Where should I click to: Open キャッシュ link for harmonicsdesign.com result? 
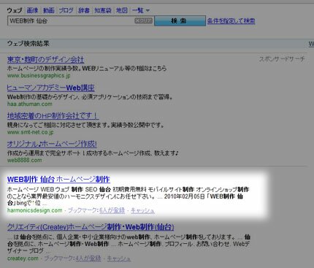pyautogui.click(x=143, y=210)
